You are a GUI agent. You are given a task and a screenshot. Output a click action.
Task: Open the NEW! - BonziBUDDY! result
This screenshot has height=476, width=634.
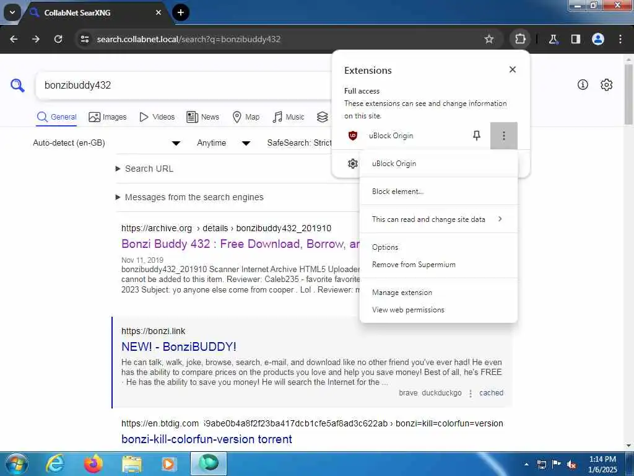click(x=179, y=346)
